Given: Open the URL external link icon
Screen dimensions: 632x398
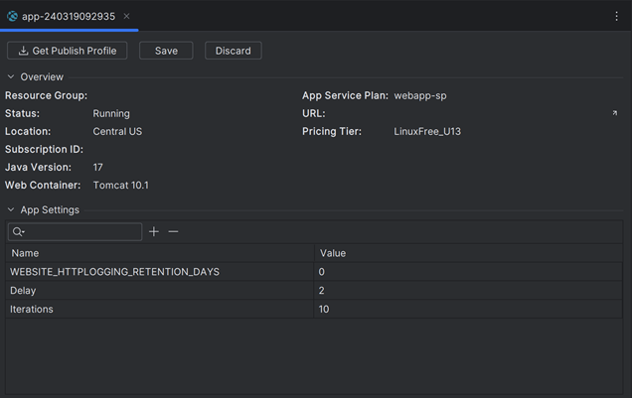Looking at the screenshot, I should coord(615,113).
